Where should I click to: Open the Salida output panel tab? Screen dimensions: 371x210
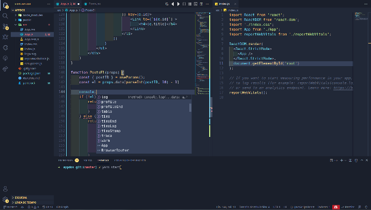(88, 161)
